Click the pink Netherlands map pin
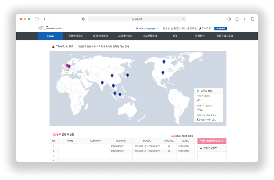This screenshot has width=274, height=180. point(67,65)
